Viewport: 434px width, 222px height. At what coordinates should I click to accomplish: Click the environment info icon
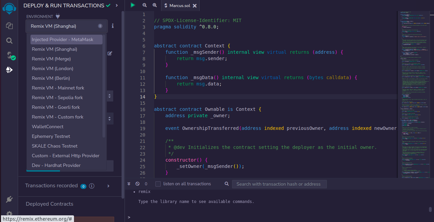113,26
